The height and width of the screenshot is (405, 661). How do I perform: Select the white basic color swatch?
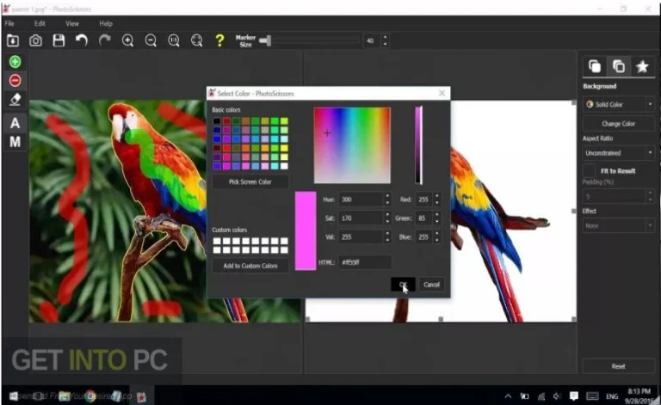click(x=284, y=166)
